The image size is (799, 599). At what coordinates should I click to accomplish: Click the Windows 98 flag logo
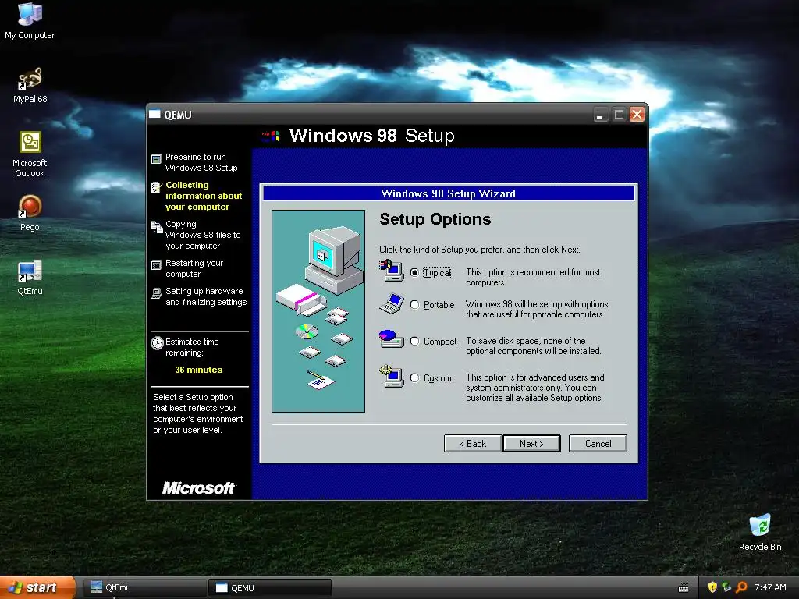271,136
